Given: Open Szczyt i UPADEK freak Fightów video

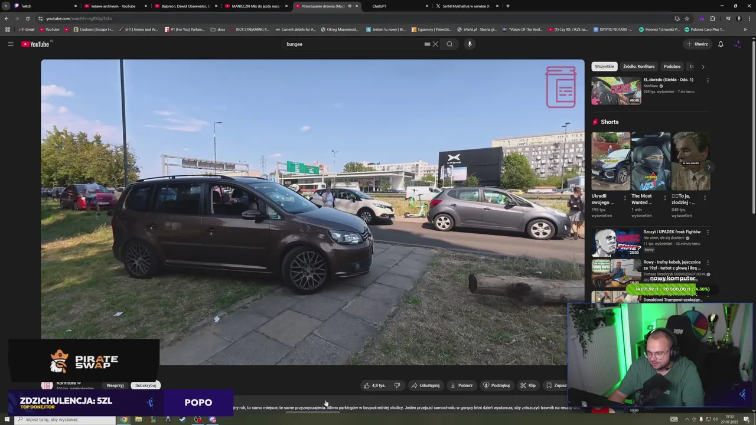Looking at the screenshot, I should click(x=672, y=232).
